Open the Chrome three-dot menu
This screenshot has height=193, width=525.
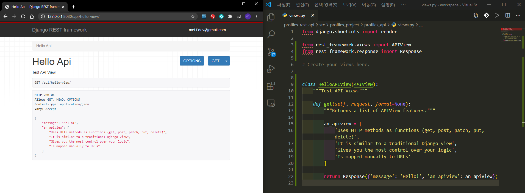click(x=257, y=16)
